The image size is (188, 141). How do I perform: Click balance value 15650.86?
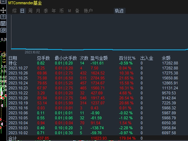[x=170, y=78]
